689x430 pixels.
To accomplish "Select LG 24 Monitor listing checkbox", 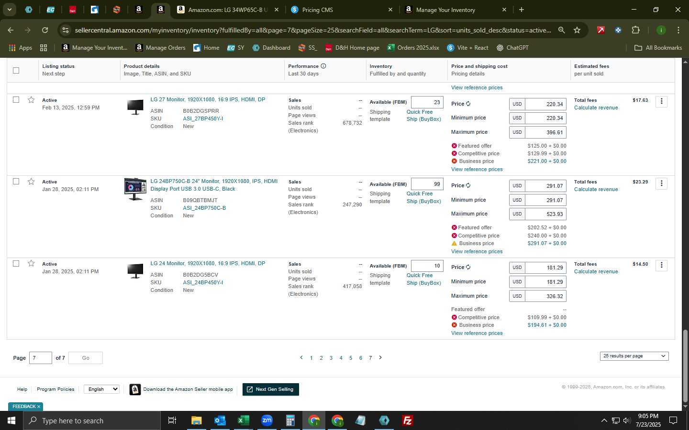I will 16,264.
